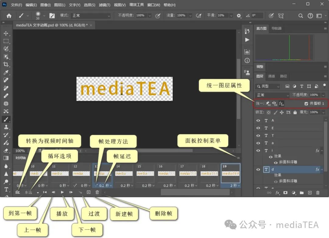Viewport: 329px width, 238px height.
Task: Filter layers by type layers (T icon)
Action: point(302,86)
